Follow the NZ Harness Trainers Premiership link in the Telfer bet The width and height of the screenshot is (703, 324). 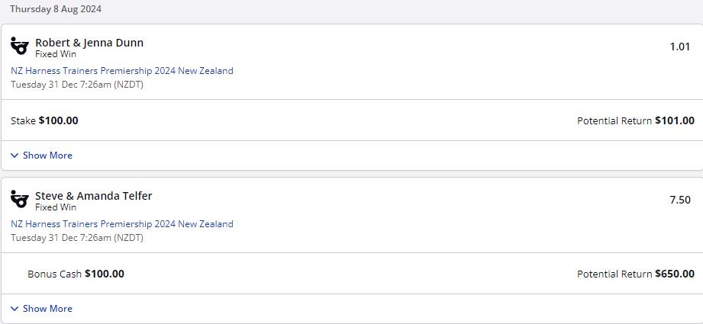122,224
